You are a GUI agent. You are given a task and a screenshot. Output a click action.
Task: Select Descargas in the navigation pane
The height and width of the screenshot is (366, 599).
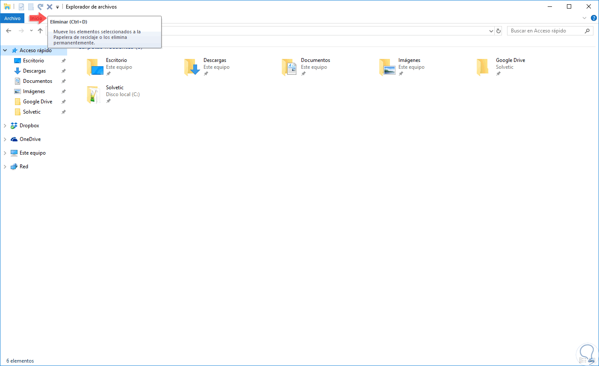click(34, 71)
